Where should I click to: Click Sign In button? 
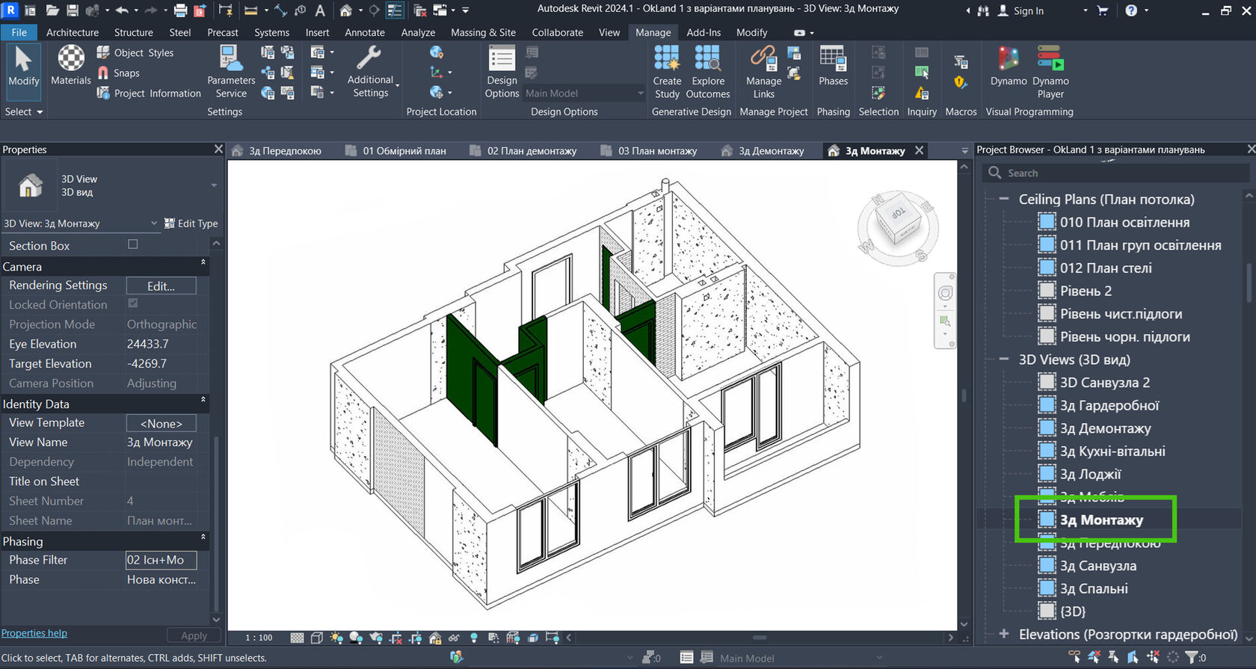click(x=1021, y=10)
